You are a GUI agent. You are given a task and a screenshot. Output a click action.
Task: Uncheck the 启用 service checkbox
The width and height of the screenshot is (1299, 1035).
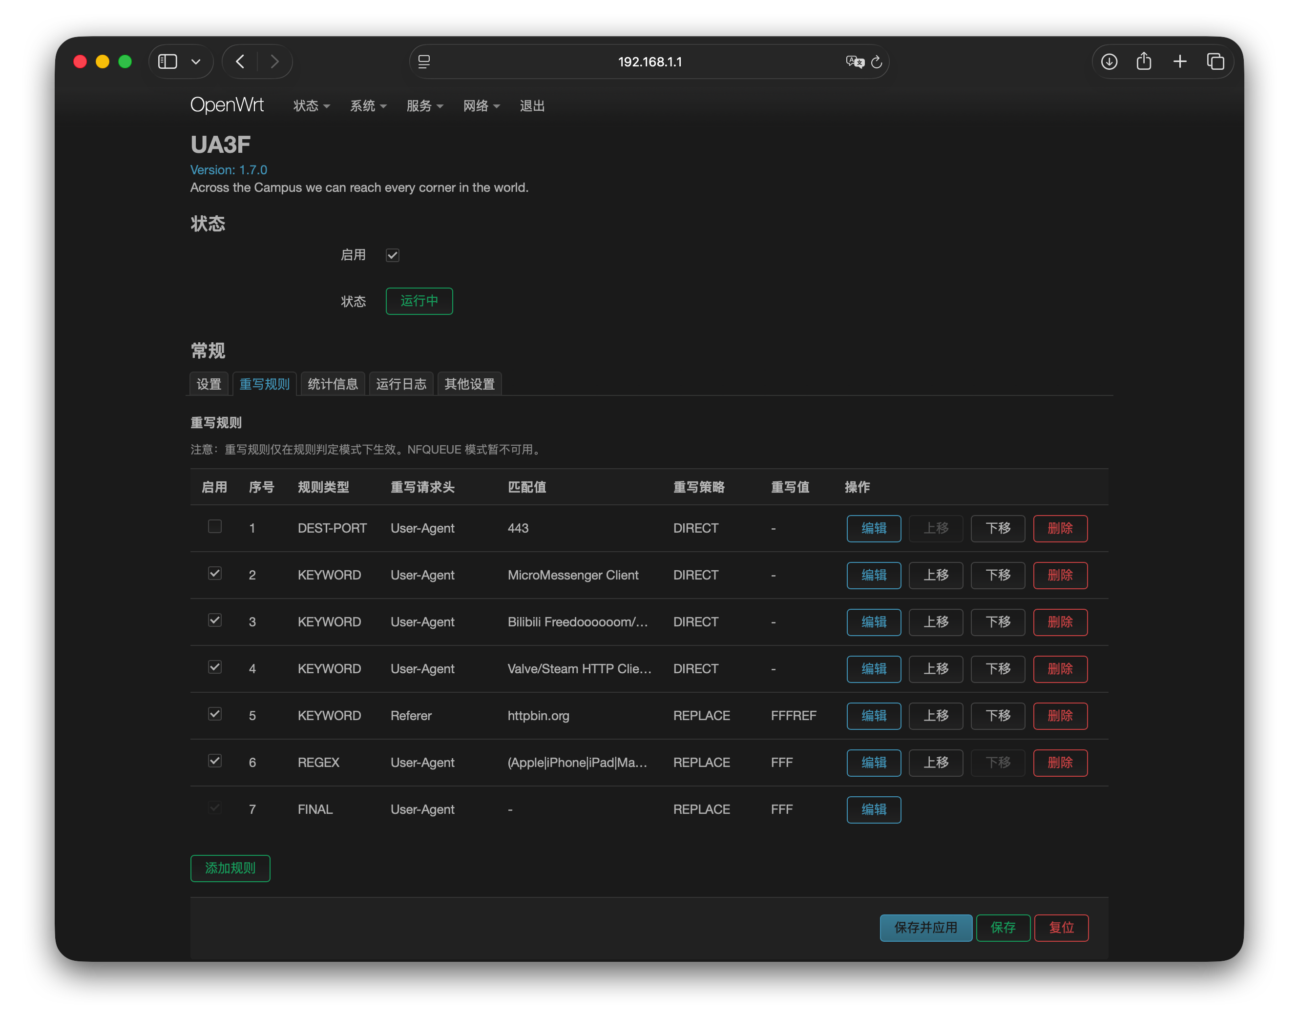[392, 255]
